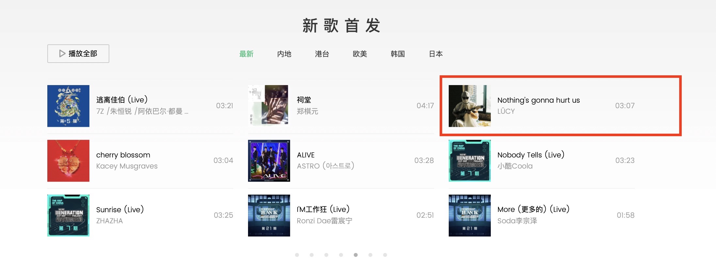Open artist link Ronzi Dae雷宸宁

324,221
